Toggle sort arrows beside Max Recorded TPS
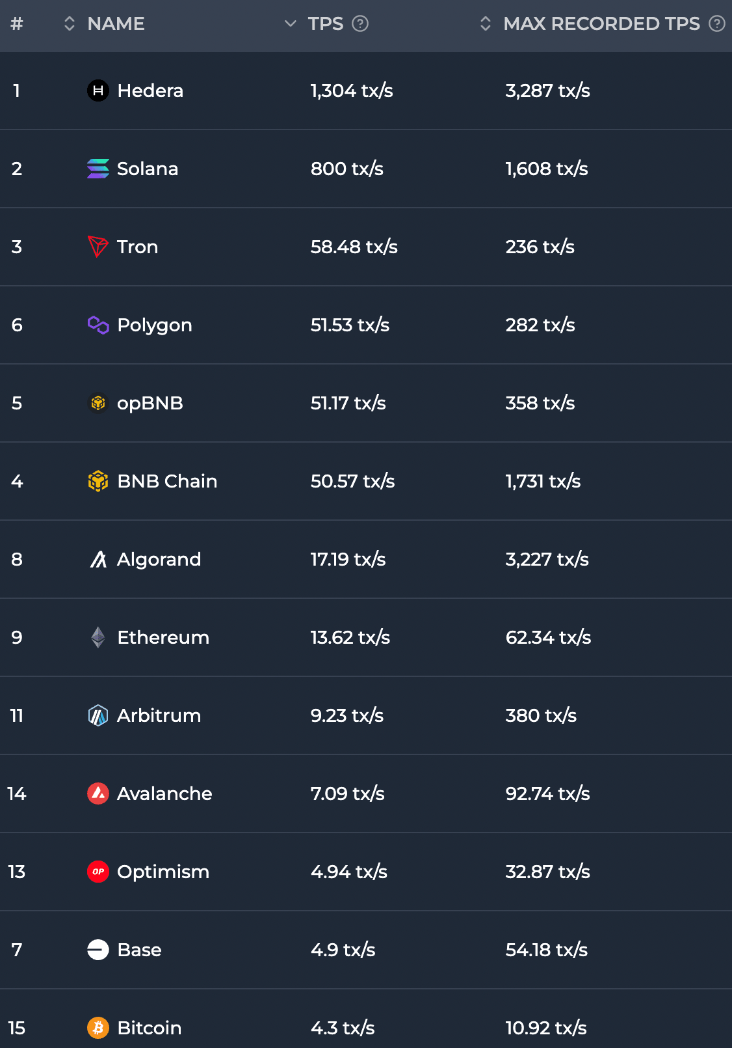Screen dimensions: 732x1048 (x=485, y=24)
